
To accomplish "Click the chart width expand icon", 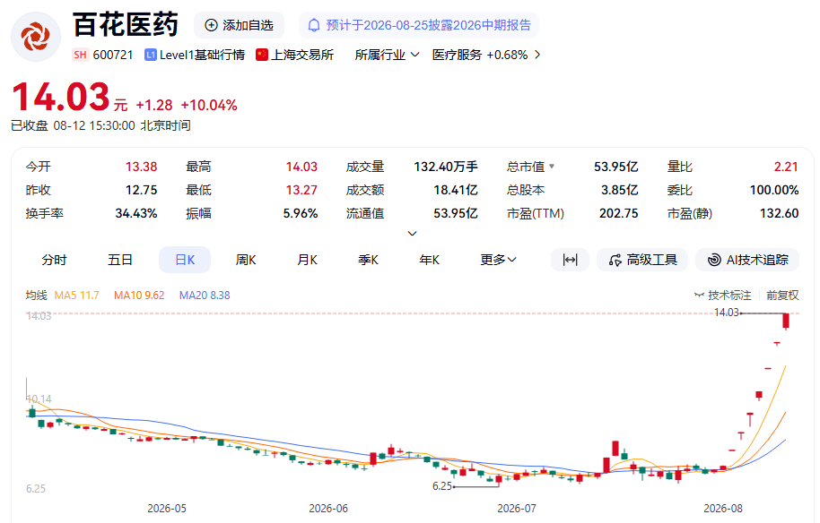I will pos(570,260).
